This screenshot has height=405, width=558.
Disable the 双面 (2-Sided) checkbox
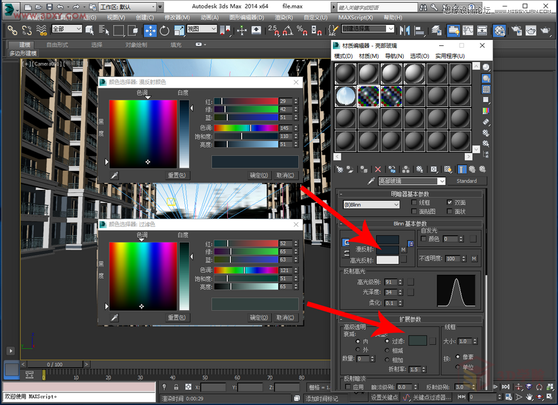coord(450,202)
